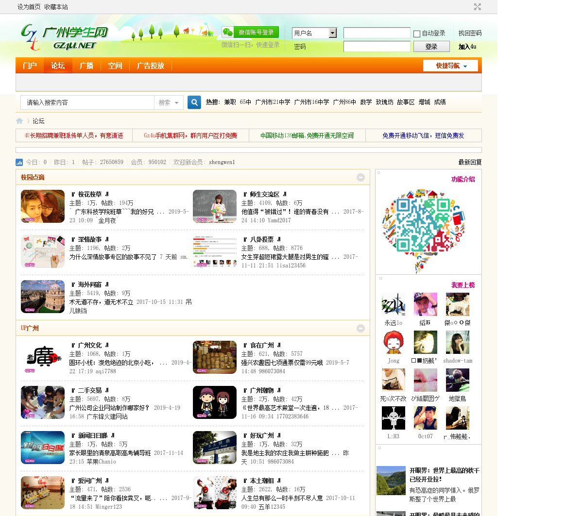
Task: Open the 广告投放 navigation tab
Action: click(151, 66)
